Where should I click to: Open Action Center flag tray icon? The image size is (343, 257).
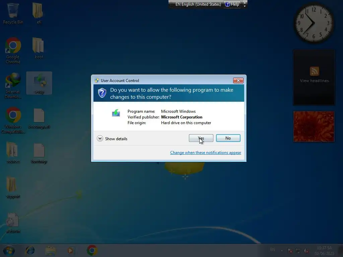(x=290, y=251)
